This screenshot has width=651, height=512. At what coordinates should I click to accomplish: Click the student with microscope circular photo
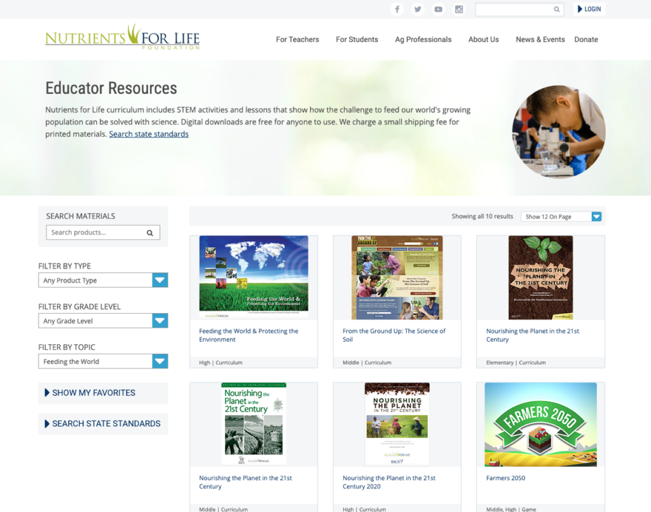point(558,132)
